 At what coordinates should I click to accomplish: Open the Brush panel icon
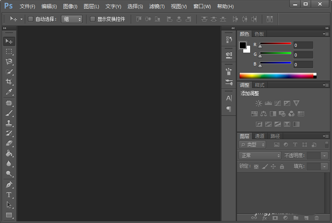click(229, 72)
